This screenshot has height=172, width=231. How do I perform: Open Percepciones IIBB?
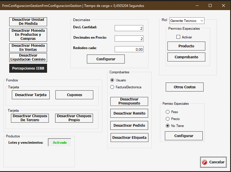pyautogui.click(x=28, y=68)
